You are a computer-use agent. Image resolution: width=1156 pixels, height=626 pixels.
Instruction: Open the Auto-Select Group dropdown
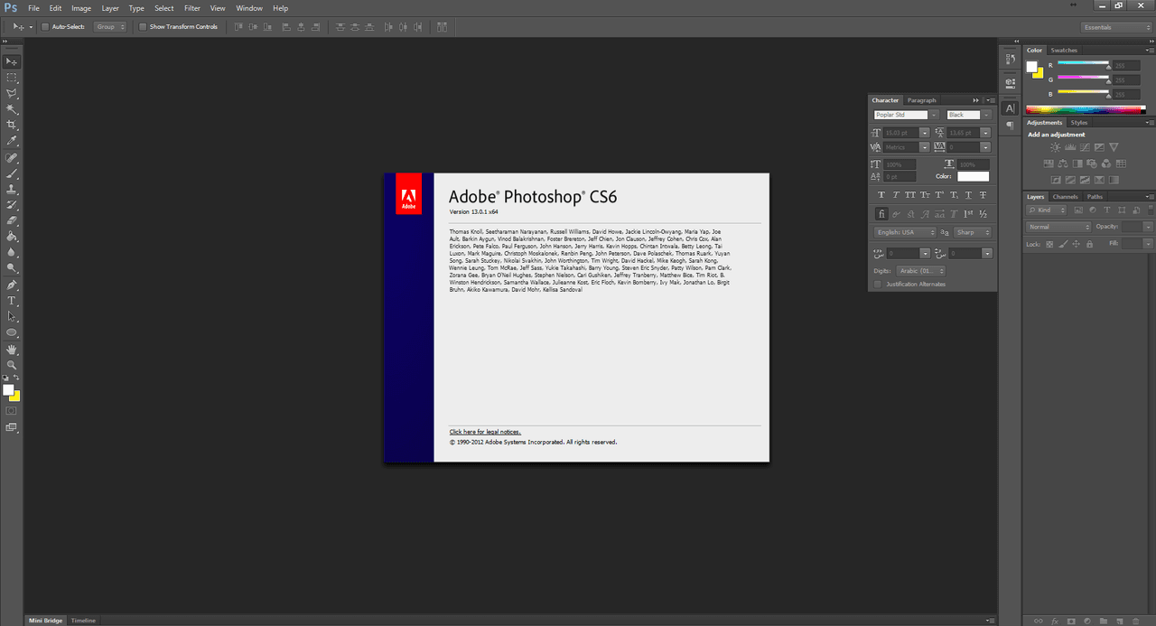111,27
